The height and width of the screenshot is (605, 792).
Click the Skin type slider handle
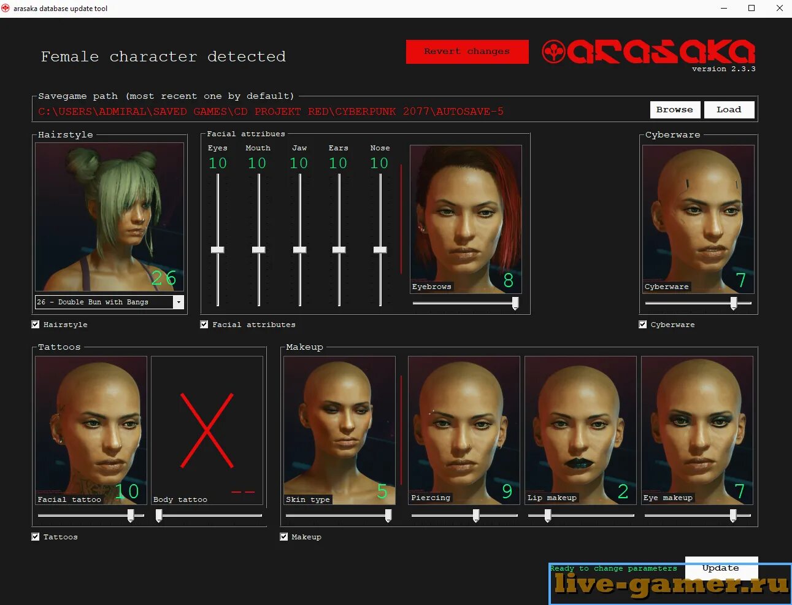388,515
